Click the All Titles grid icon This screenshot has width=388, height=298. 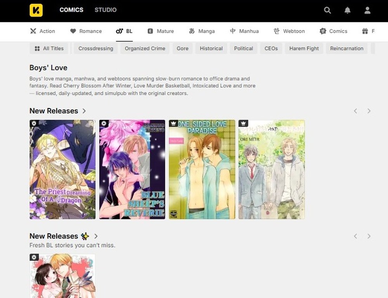[37, 49]
